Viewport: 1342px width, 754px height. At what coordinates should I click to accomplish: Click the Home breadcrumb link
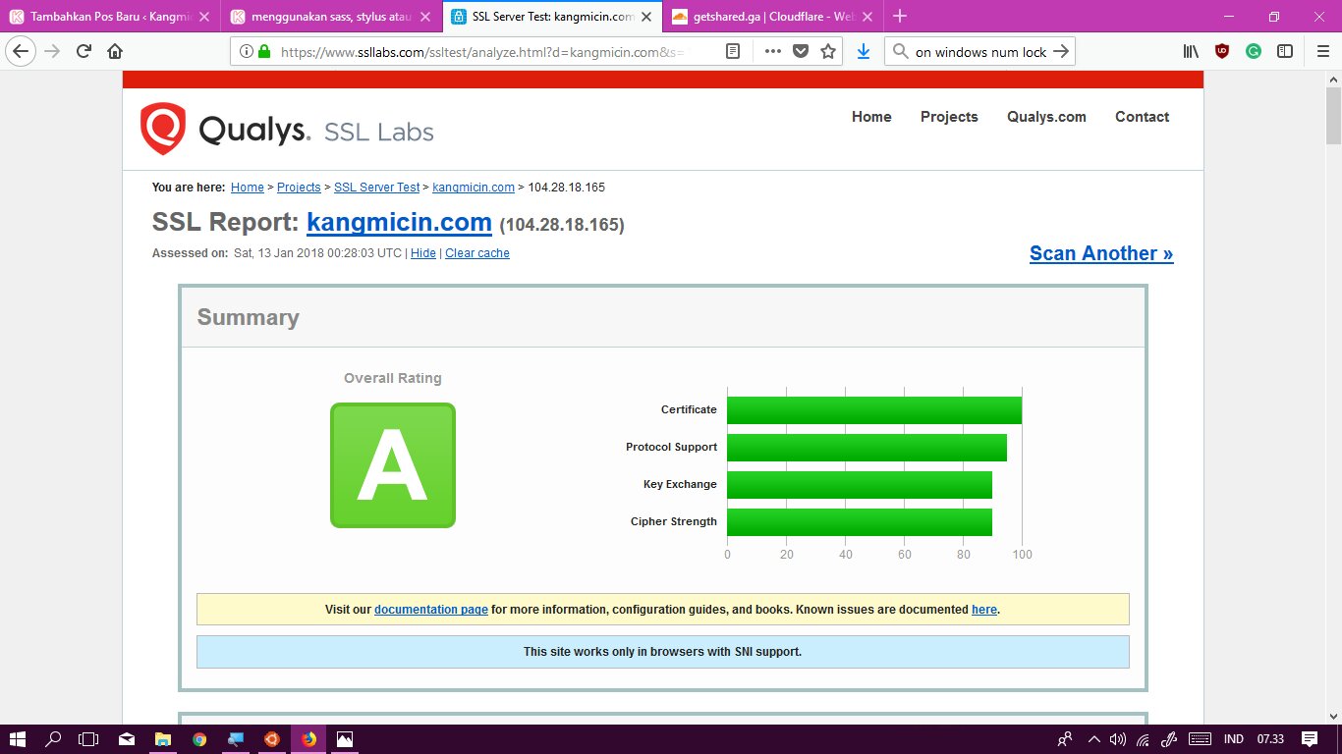248,188
